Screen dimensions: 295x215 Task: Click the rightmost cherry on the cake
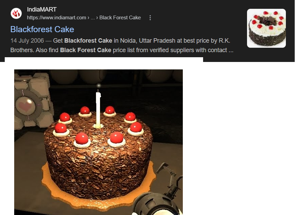136,127
